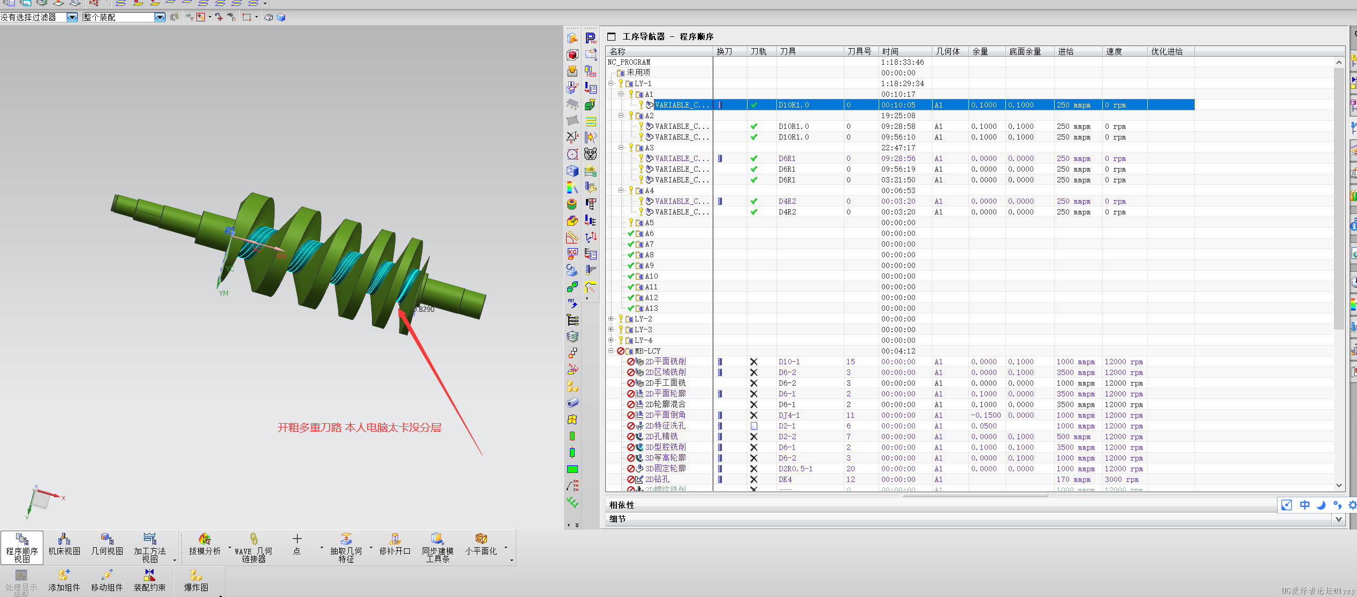The height and width of the screenshot is (597, 1357).
Task: Click the red cube wireframe icon
Action: [x=573, y=55]
